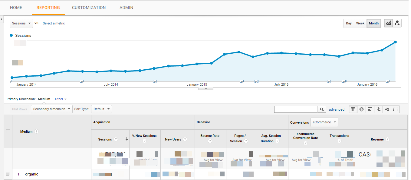Screen dimensions: 411x180
Task: Sort by New Users column header
Action: tap(173, 139)
